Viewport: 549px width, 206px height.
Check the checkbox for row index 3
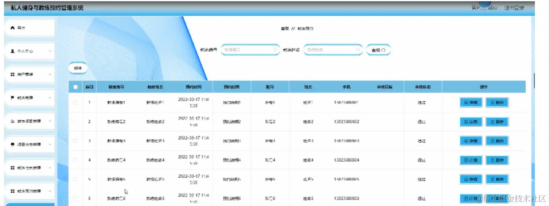coord(76,141)
